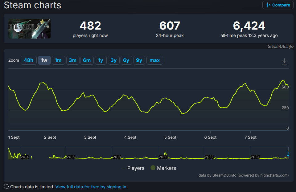Switch chart zoom to 1m
The image size is (296, 192).
58,60
